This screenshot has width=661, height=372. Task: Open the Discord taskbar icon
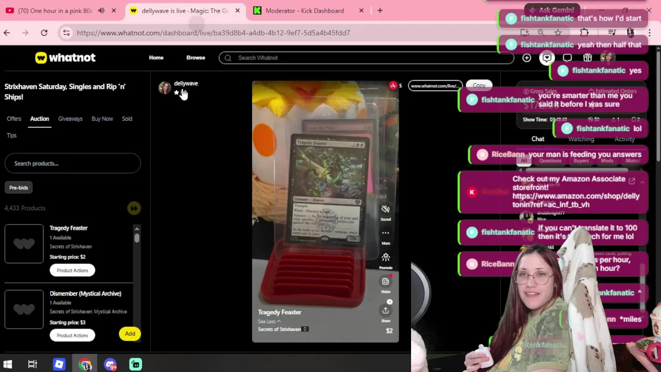[x=110, y=364]
